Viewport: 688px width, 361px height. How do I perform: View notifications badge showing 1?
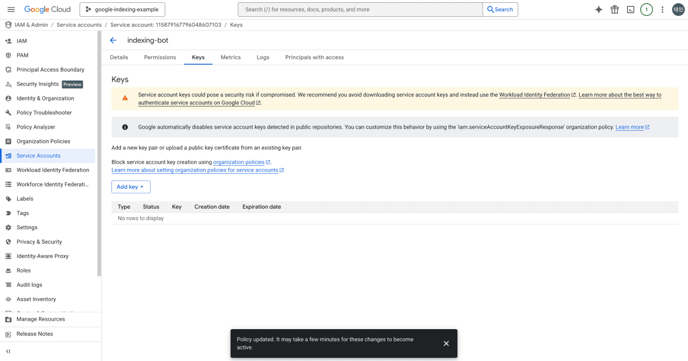[647, 10]
